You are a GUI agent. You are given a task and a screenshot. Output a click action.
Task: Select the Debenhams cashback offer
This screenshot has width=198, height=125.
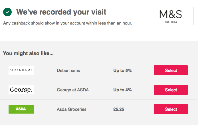171,70
